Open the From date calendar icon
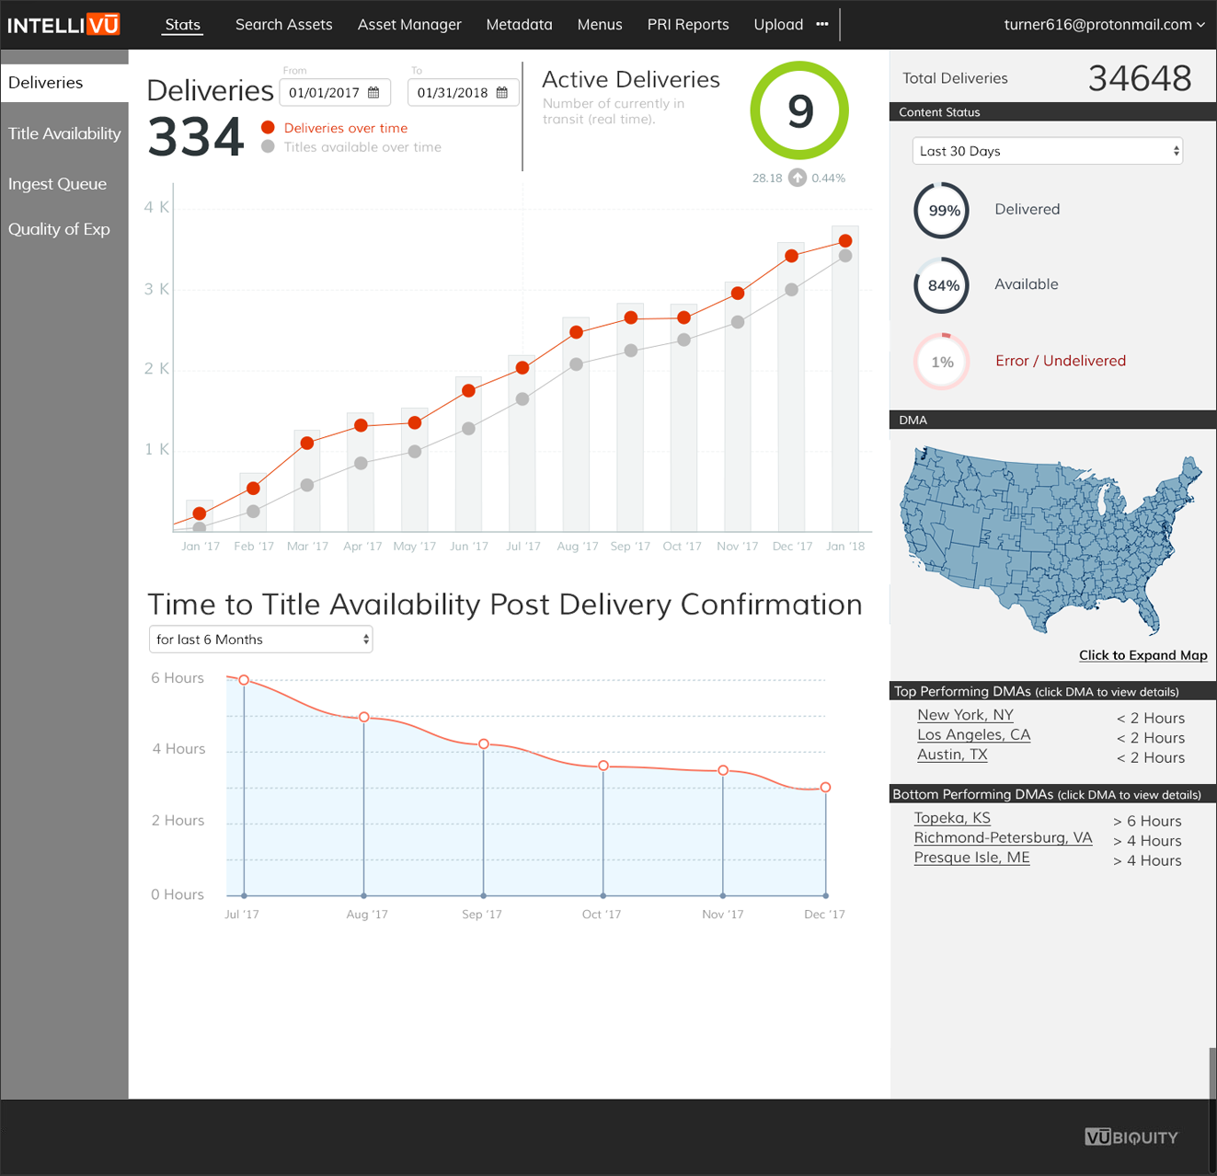This screenshot has width=1217, height=1176. coord(373,93)
